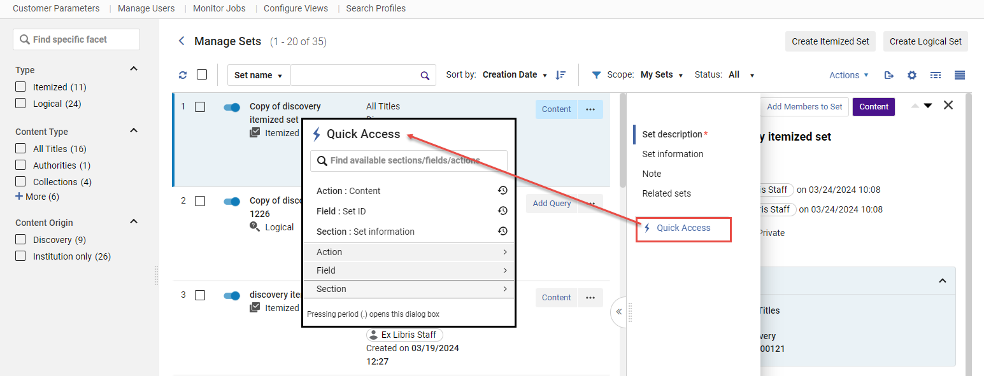Open the Status All dropdown
Screen dimensions: 984x376
coord(741,75)
